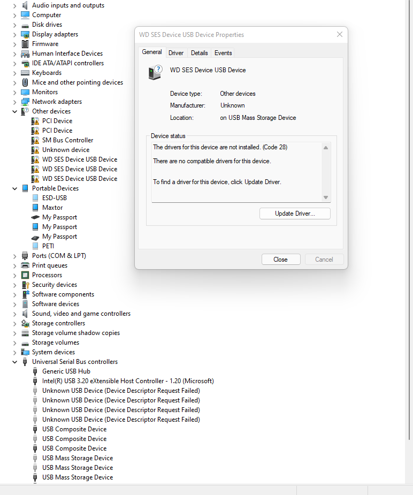Switch to the Details tab
Viewport: 413px width, 495px height.
point(199,53)
